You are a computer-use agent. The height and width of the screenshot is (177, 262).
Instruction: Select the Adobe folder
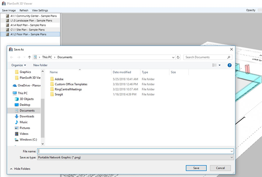tap(57, 79)
